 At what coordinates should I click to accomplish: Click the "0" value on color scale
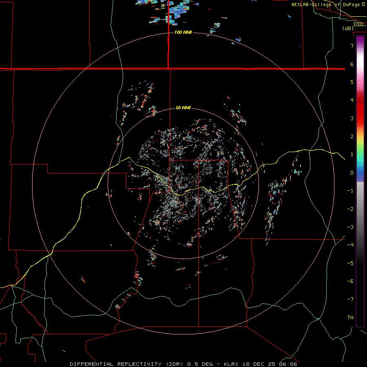coord(352,173)
